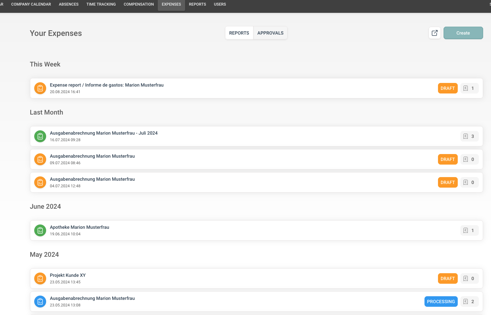Click DRAFT badge on Projekt Kunde XY
The width and height of the screenshot is (491, 315).
point(448,278)
